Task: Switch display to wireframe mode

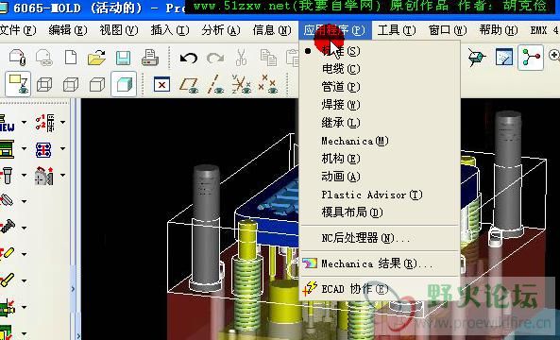Action: 44,84
